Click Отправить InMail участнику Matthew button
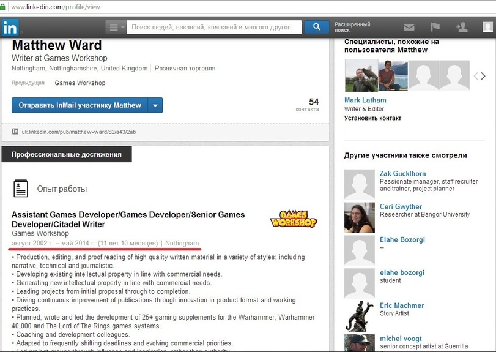 coord(80,105)
